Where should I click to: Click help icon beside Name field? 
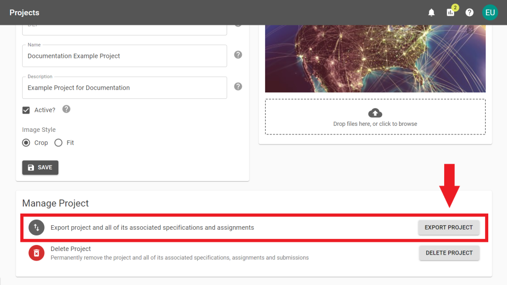pos(238,55)
